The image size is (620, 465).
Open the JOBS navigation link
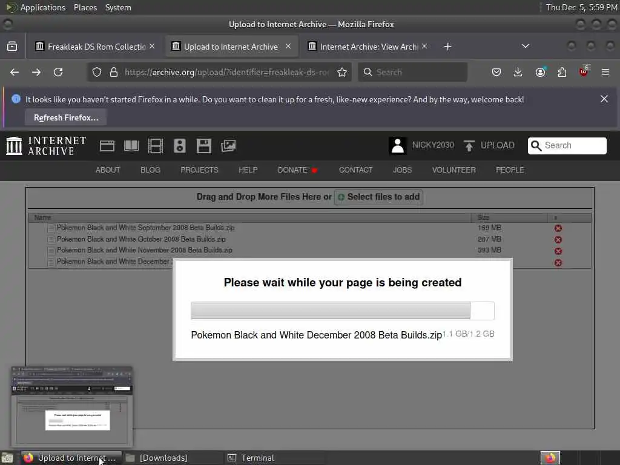[402, 170]
